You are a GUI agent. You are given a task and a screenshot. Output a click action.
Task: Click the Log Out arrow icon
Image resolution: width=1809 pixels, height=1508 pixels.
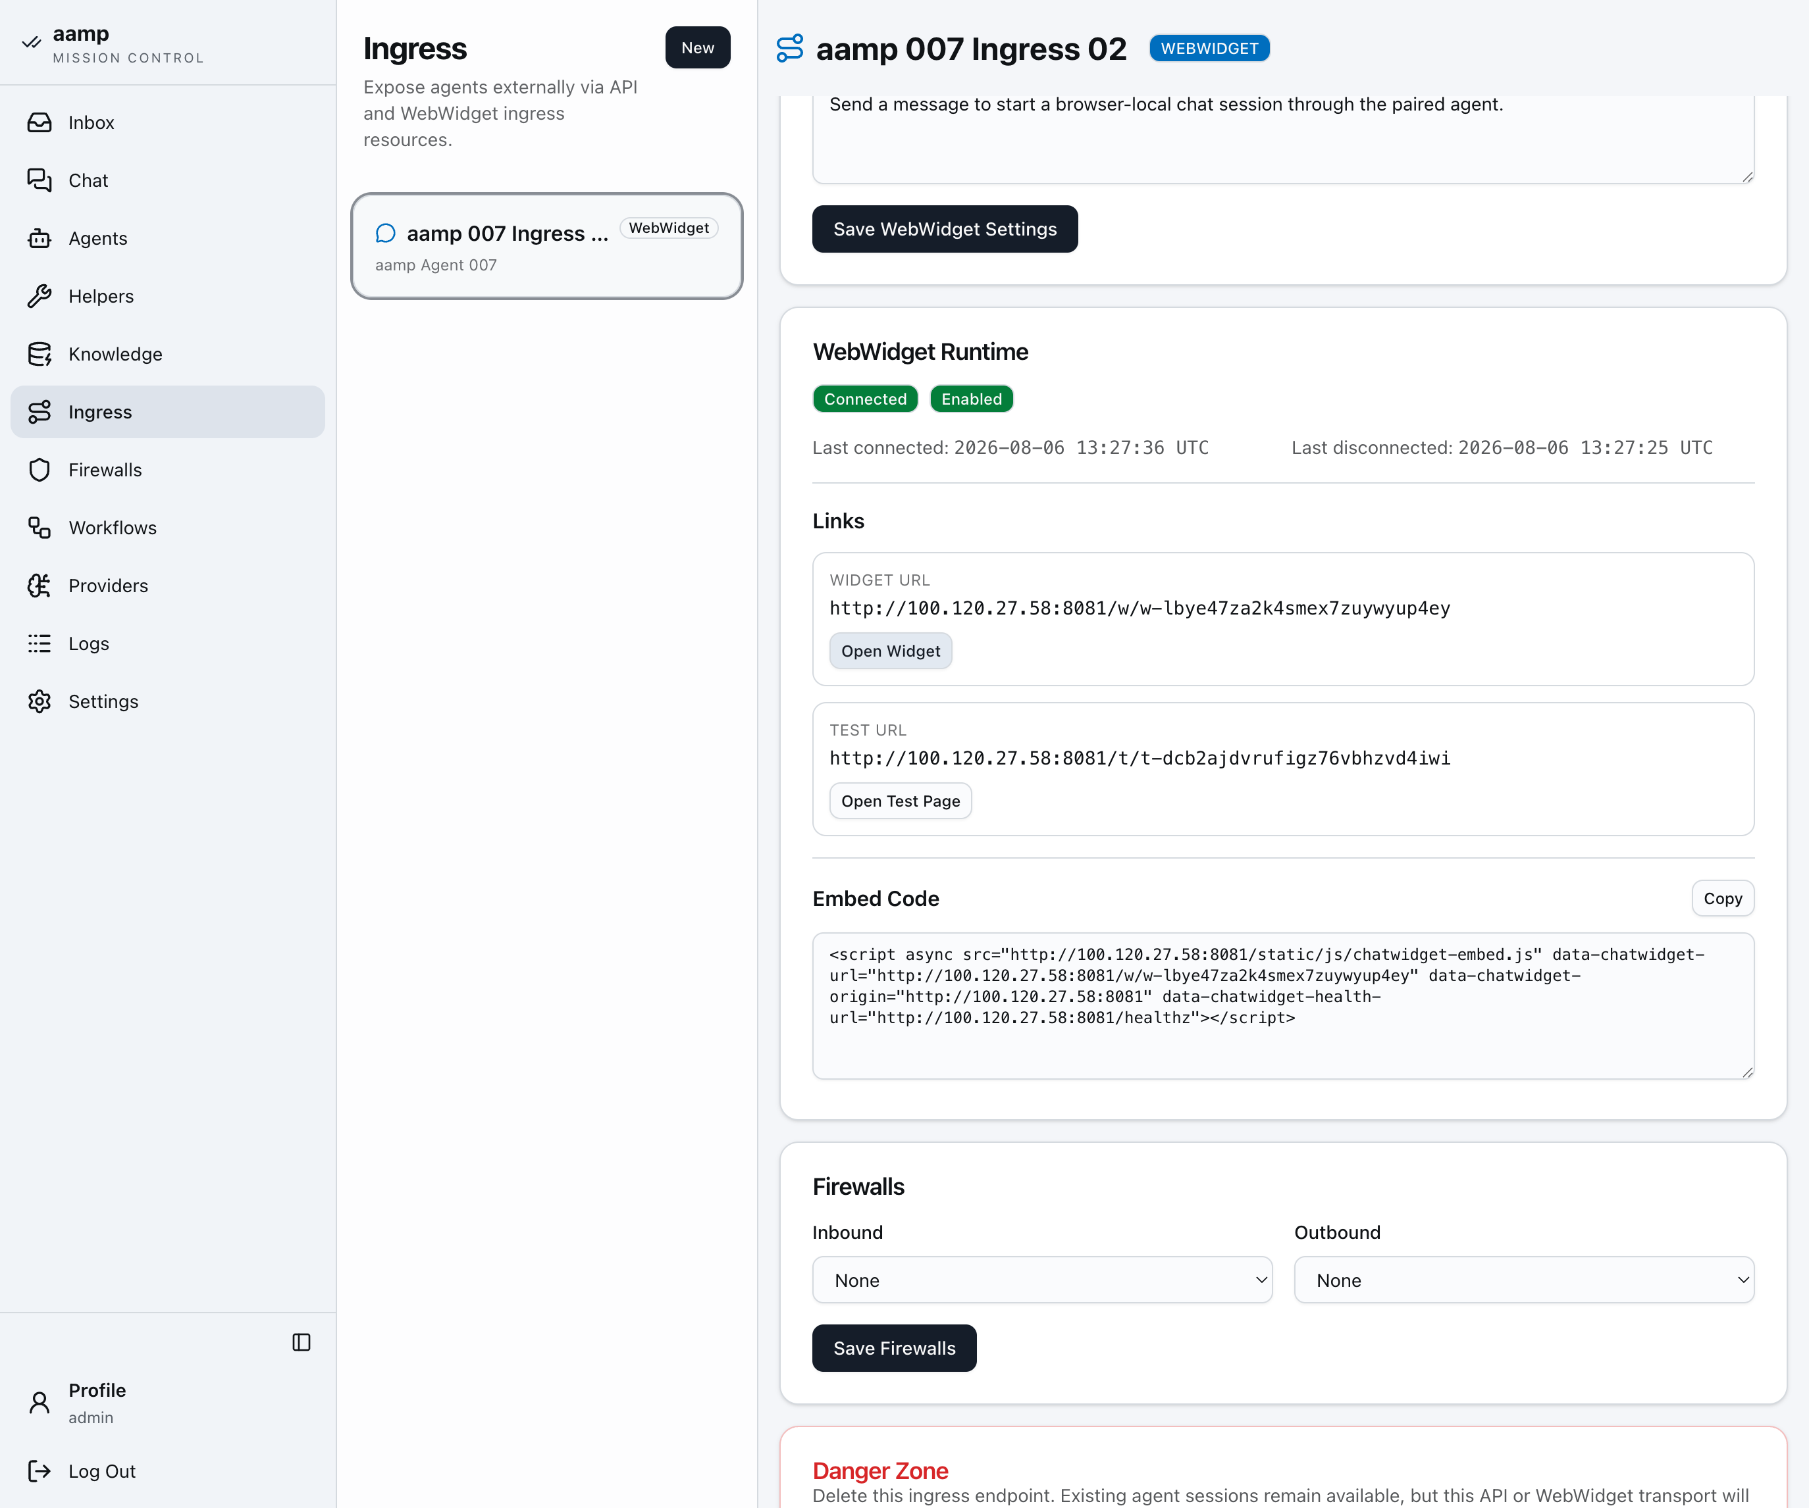39,1471
